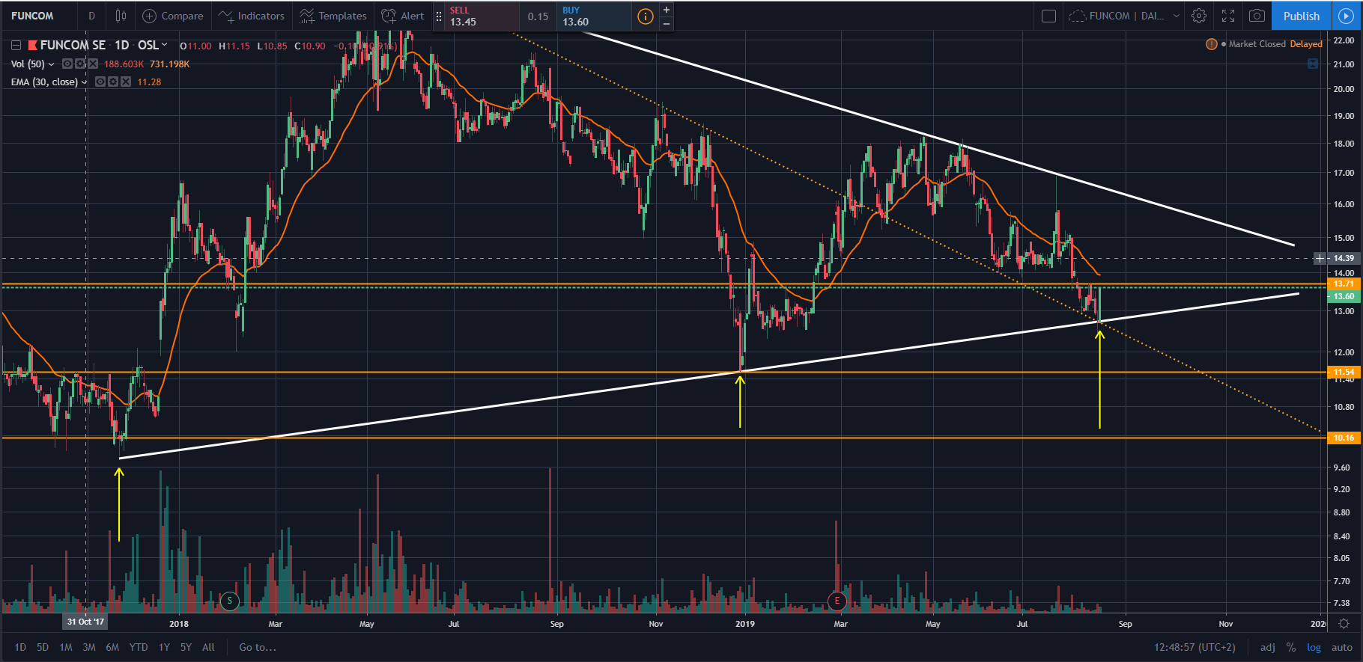Select the 11.54 horizontal line label

[x=1344, y=372]
